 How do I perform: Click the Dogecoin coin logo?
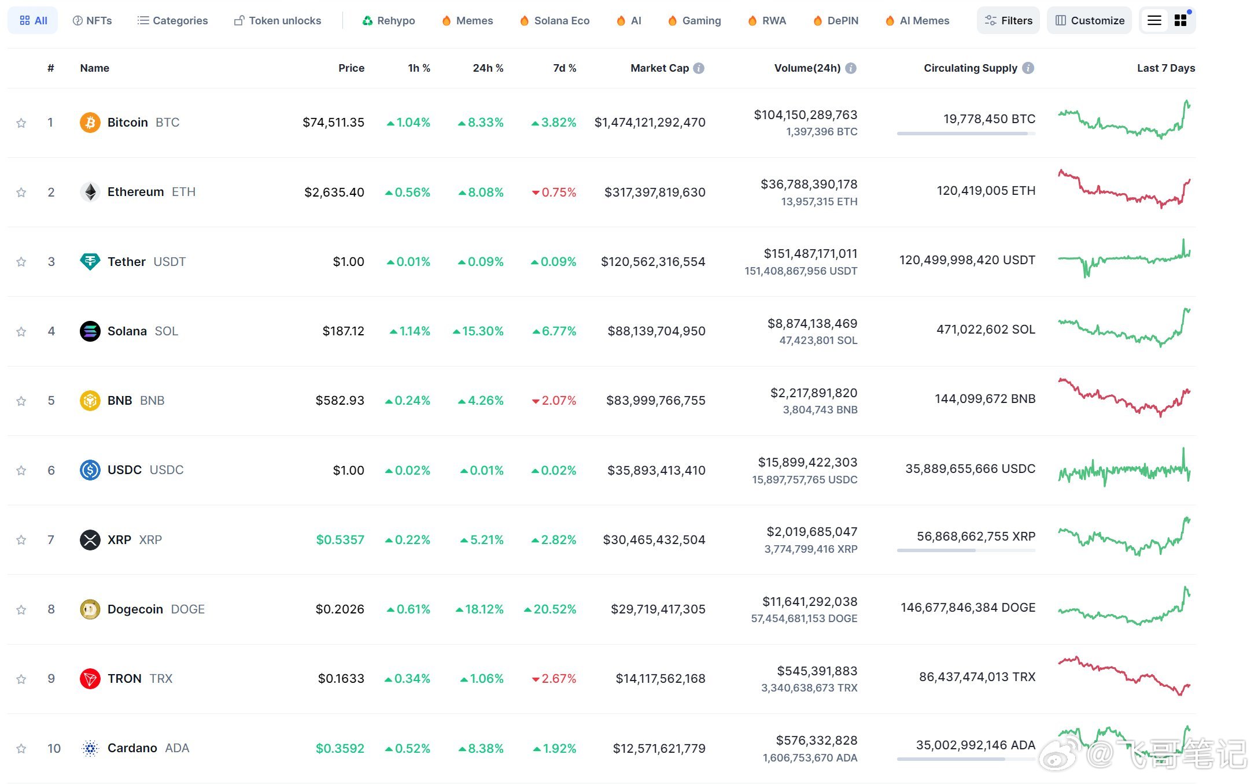(90, 609)
